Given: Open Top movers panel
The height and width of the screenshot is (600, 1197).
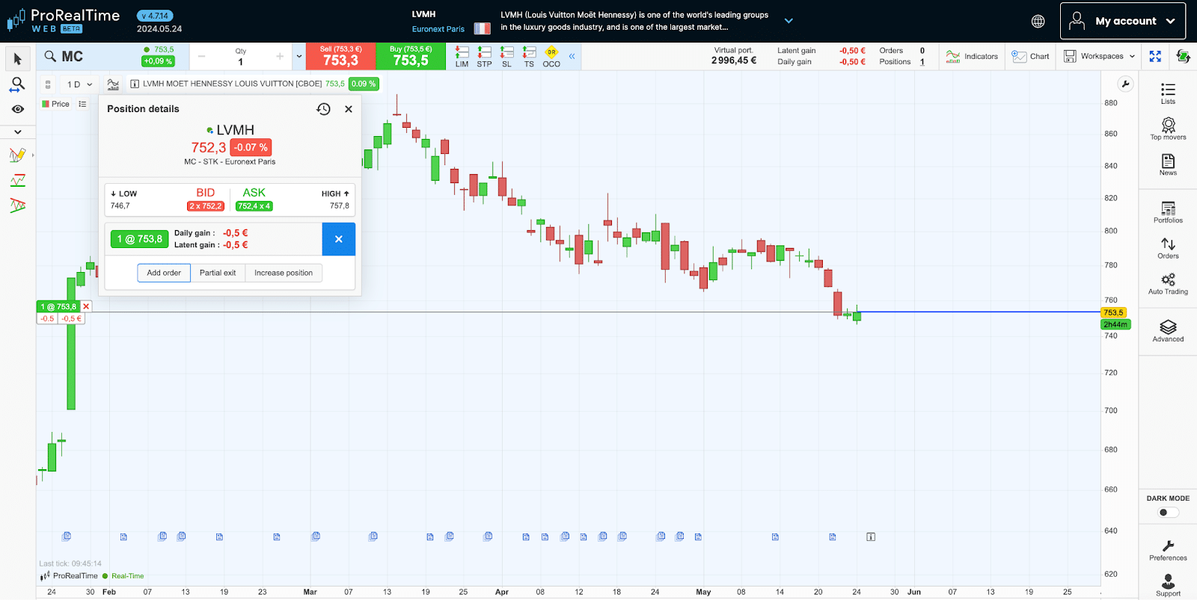Looking at the screenshot, I should pyautogui.click(x=1168, y=129).
